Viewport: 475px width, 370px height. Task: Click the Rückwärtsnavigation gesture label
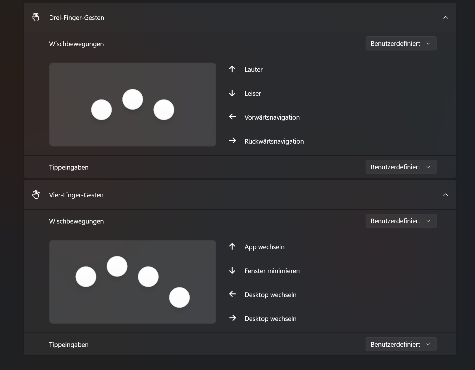tap(274, 141)
